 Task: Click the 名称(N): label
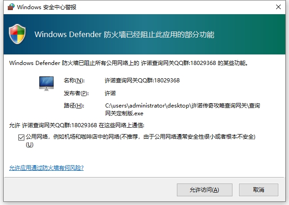coord(74,81)
